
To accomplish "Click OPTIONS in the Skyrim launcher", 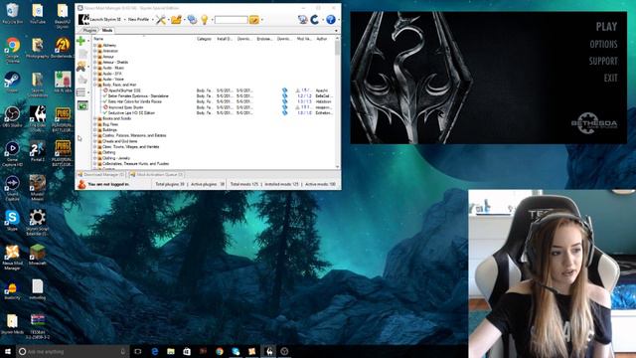I will [603, 44].
